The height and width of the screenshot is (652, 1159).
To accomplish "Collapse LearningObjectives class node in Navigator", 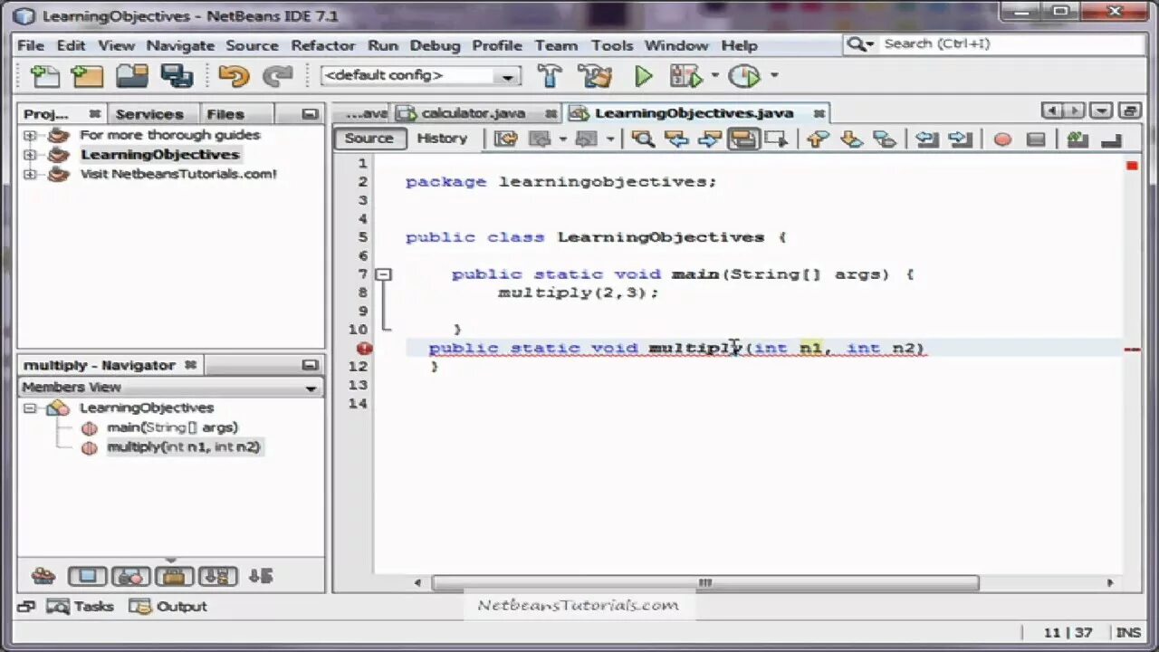I will (30, 408).
